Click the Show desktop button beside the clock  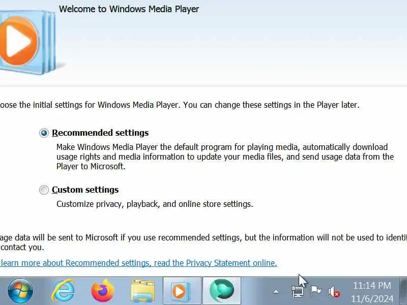pos(403,291)
